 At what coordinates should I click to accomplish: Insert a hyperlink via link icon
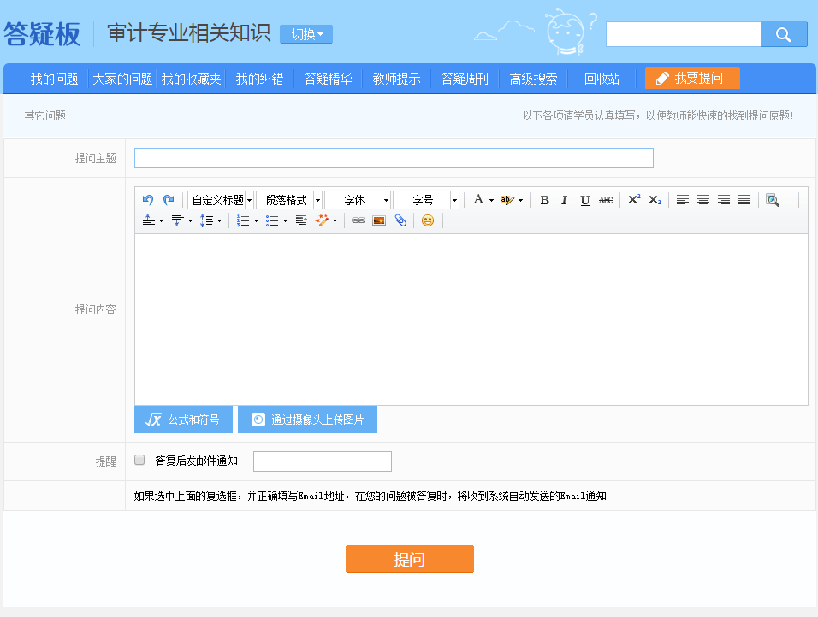pos(359,220)
